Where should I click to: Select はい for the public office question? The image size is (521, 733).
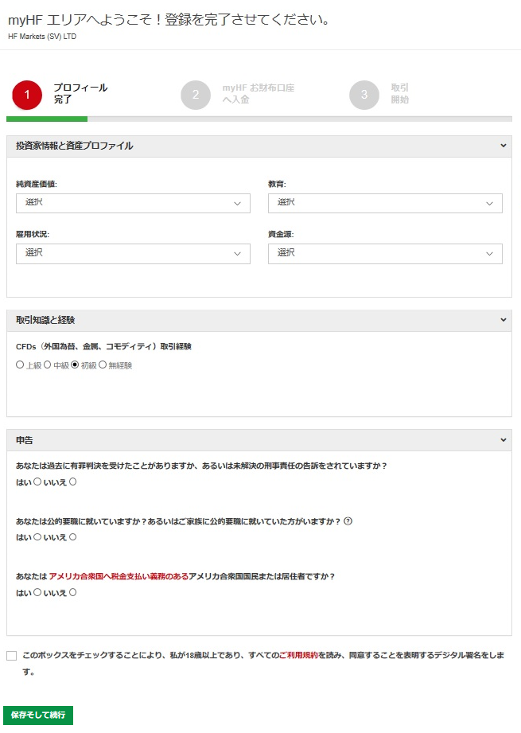37,537
